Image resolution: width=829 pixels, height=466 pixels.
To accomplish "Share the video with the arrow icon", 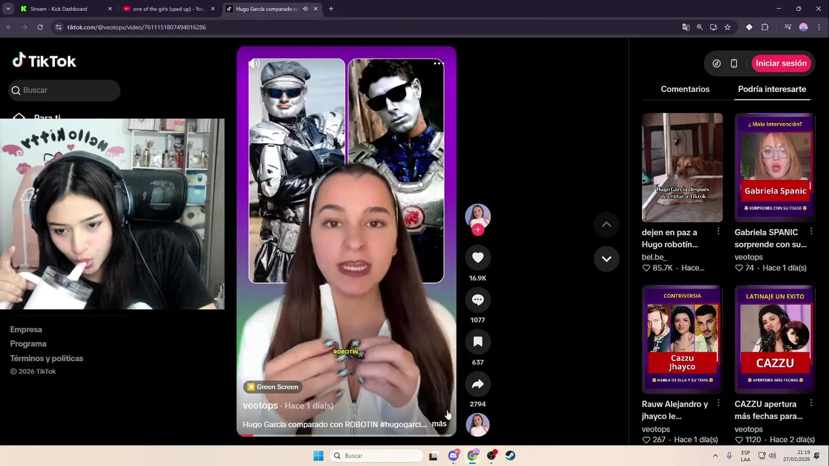I will 478,384.
